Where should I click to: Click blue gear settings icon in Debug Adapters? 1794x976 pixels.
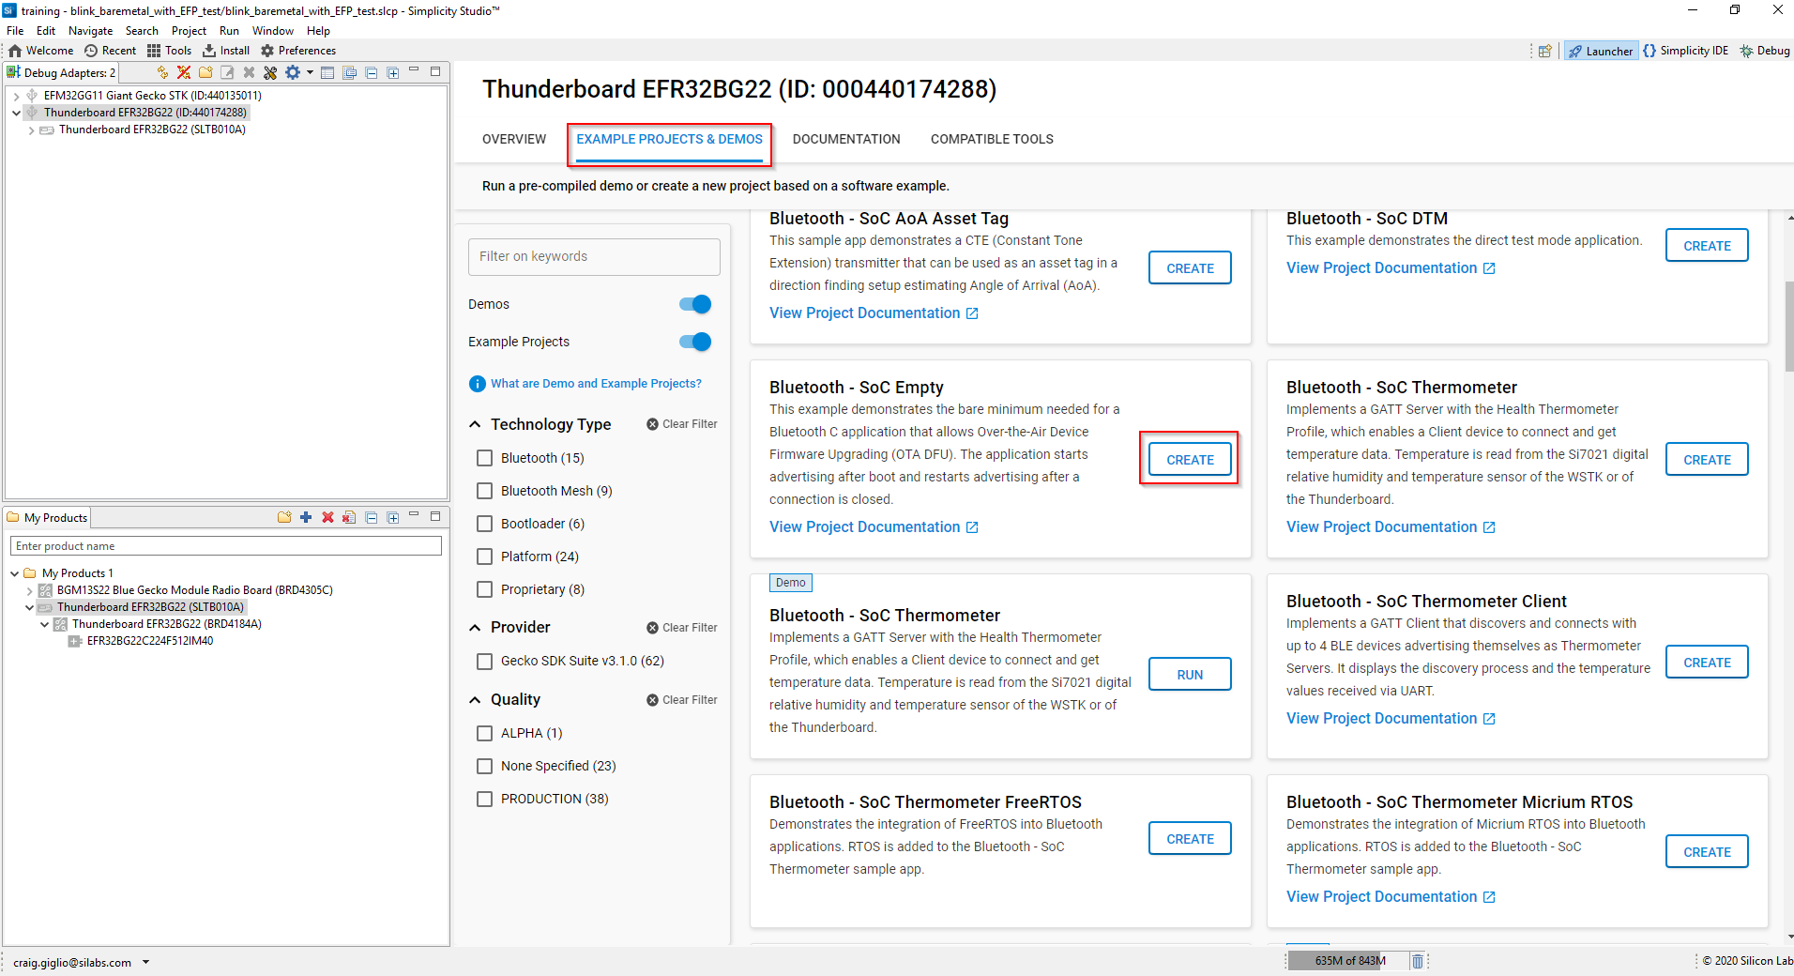point(293,72)
